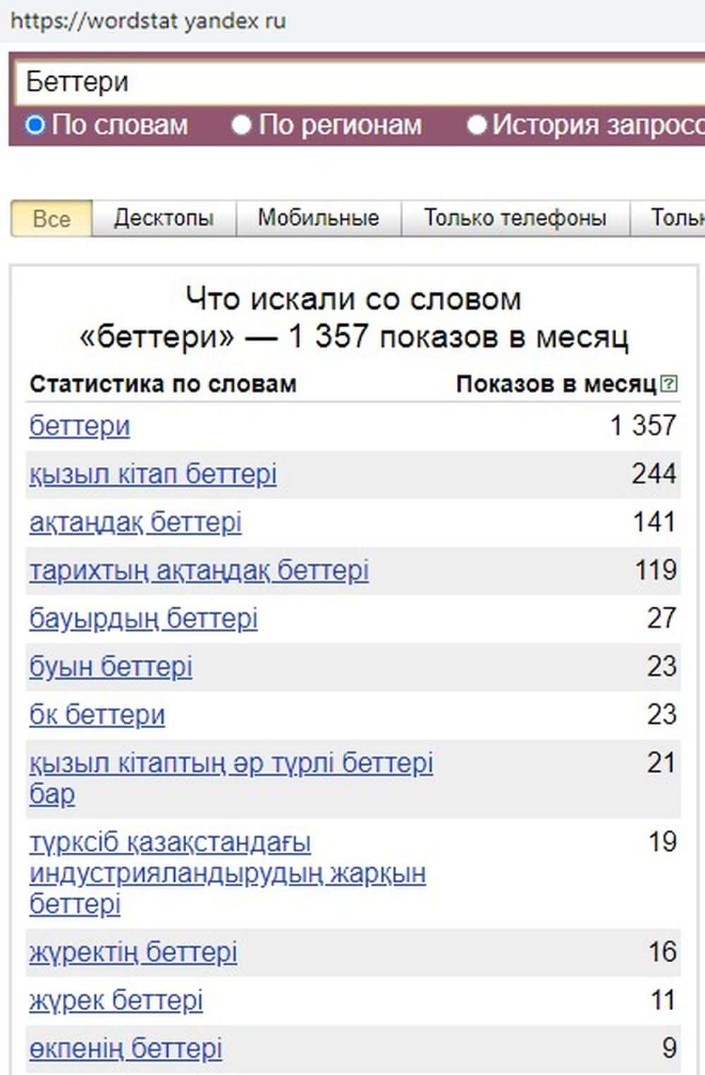Click the ақтаңдақ беттері keyword link
705x1075 pixels.
pyautogui.click(x=135, y=523)
